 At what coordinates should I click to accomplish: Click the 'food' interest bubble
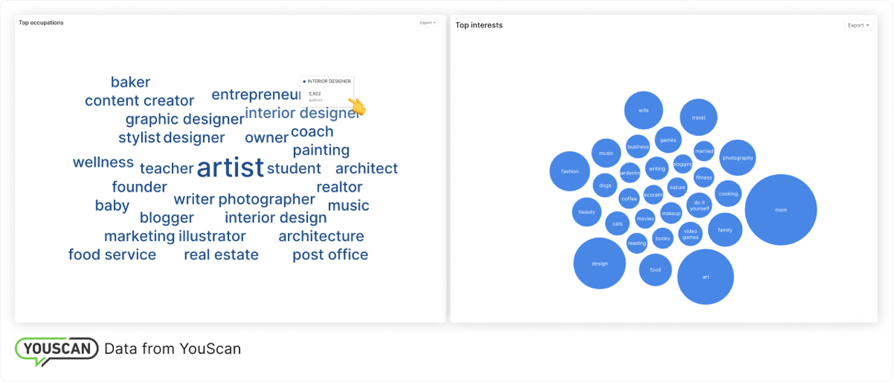coord(655,270)
